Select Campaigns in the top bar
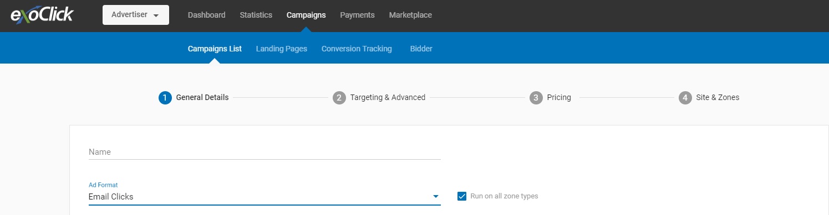The image size is (829, 215). [x=306, y=15]
